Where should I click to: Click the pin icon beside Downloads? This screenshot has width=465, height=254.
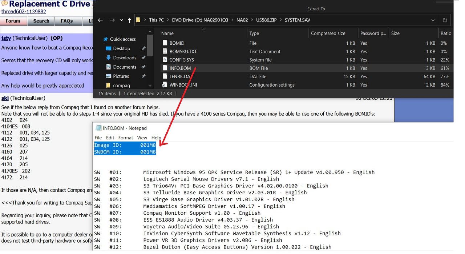click(x=143, y=58)
